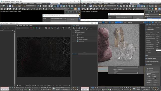161x91 pixels.
Task: Open Animation menu in right 3ds Max window
Action: point(112,4)
